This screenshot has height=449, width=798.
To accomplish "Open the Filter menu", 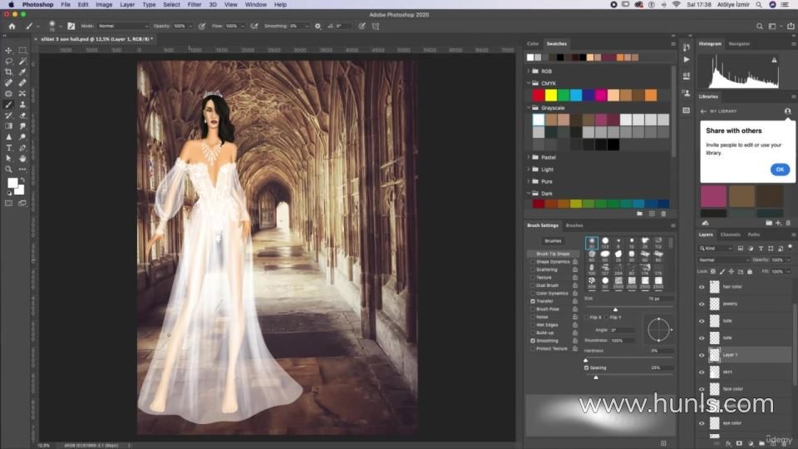I will tap(194, 4).
